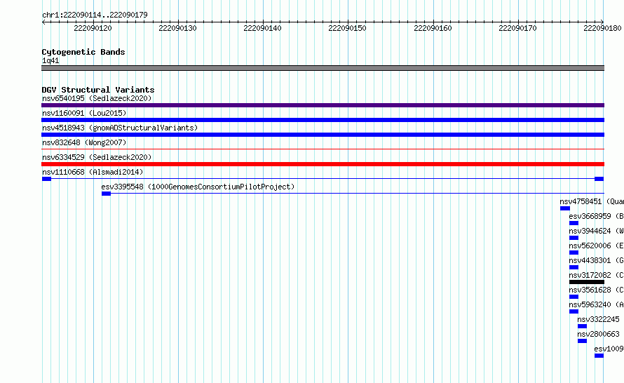Viewport: 624px width, 383px height.
Task: Select ruler coordinate 222090130
Action: 177,28
